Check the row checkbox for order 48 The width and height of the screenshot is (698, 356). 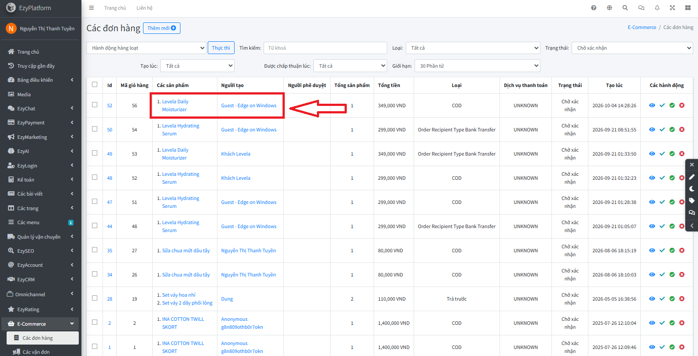click(95, 177)
